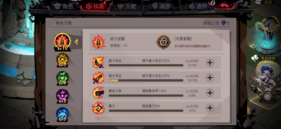Select the blue Lv0 star talent icon
Viewport: 281px width, 129px height.
coord(62,114)
